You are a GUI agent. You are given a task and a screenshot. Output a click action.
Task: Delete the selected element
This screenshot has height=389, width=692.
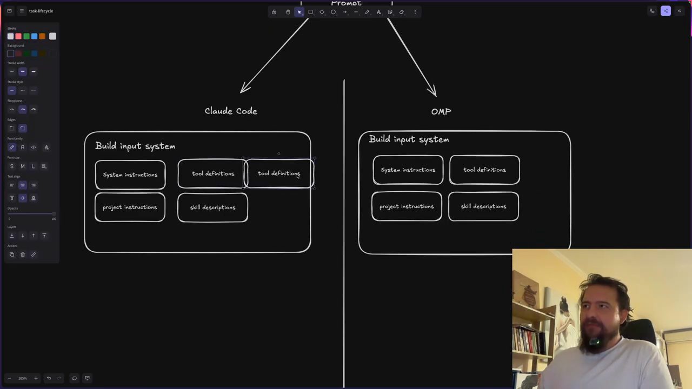tap(23, 254)
